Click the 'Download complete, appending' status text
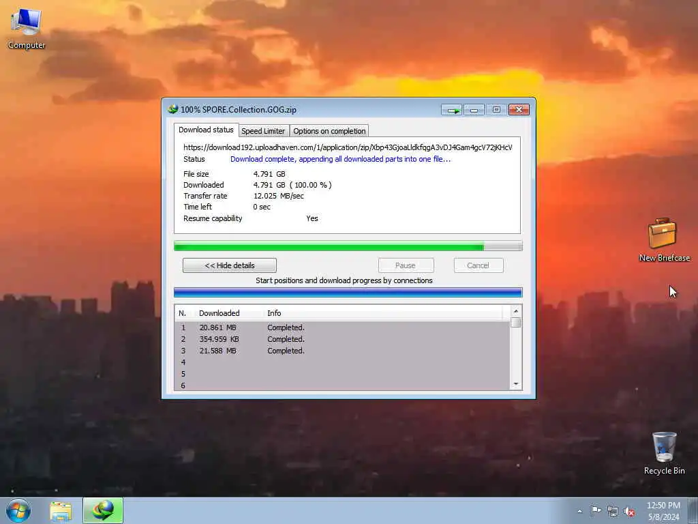The image size is (698, 524). [x=341, y=159]
